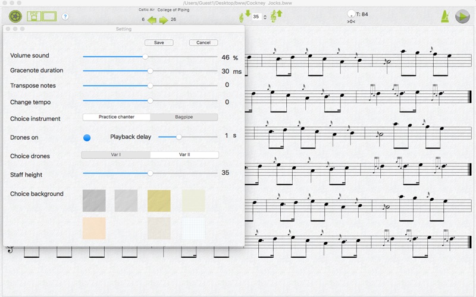Screen dimensions: 476x297
Task: Click the staff size field showing 35
Action: (256, 17)
